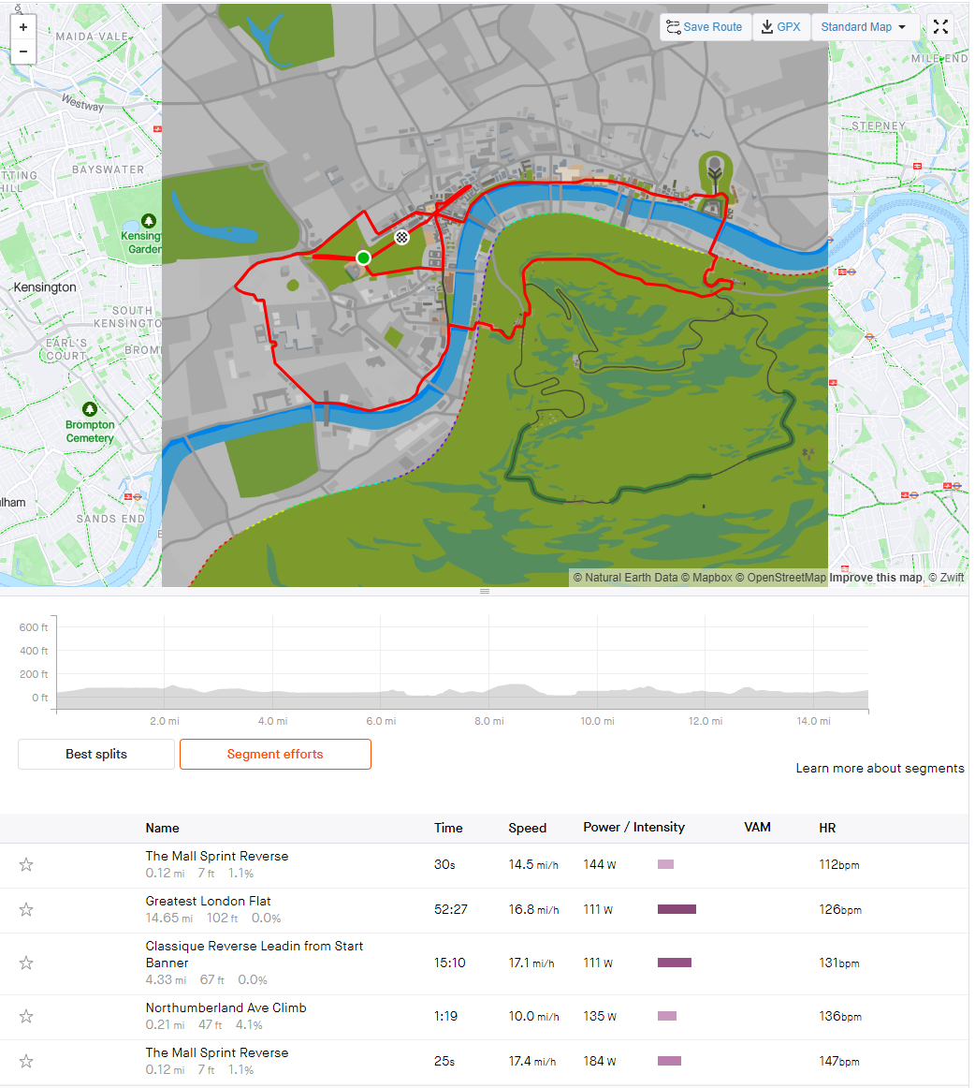Viewport: 975px width, 1088px height.
Task: Toggle fullscreen map view
Action: pos(940,27)
